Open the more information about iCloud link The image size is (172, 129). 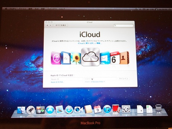coord(90,43)
